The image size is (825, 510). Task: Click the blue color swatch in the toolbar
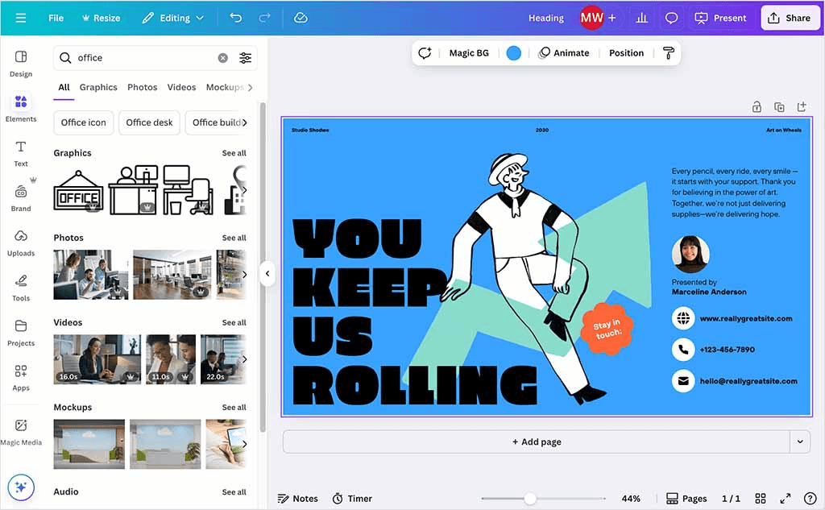tap(513, 52)
